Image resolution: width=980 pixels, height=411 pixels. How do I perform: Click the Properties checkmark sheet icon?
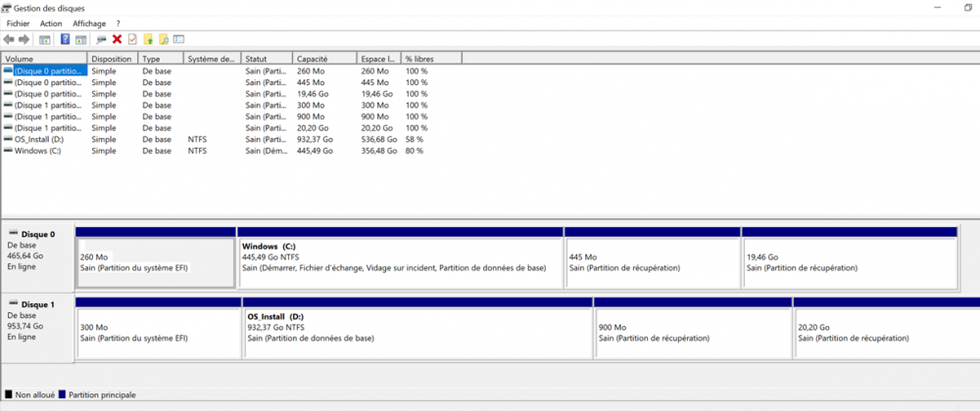tap(132, 39)
